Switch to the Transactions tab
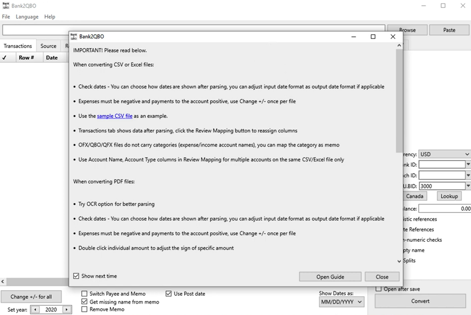 [x=18, y=46]
